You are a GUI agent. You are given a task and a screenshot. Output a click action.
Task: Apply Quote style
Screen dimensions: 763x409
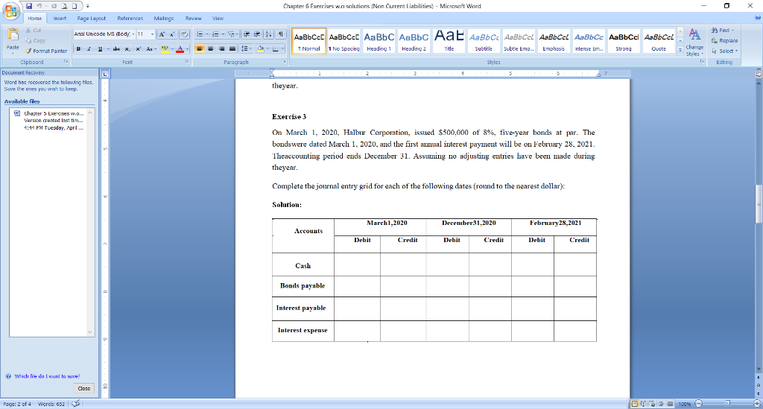click(x=659, y=41)
